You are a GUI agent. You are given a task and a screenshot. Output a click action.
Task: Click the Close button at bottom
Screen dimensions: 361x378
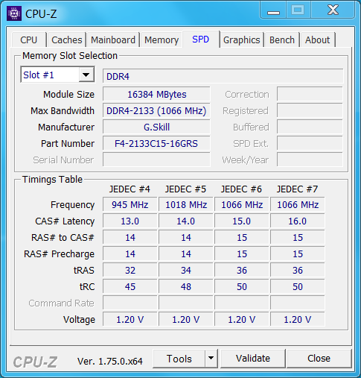pos(319,358)
